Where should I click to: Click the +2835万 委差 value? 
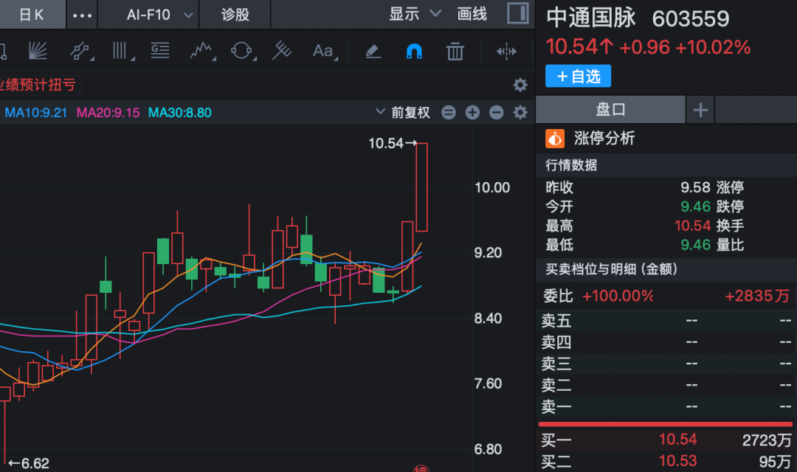click(757, 296)
